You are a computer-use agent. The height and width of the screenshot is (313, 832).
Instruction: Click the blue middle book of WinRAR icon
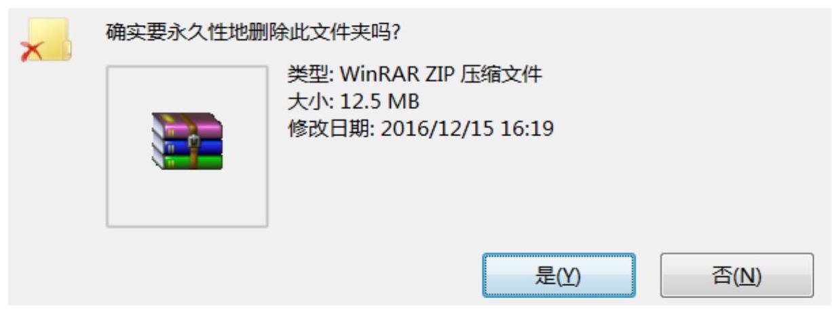coord(187,145)
